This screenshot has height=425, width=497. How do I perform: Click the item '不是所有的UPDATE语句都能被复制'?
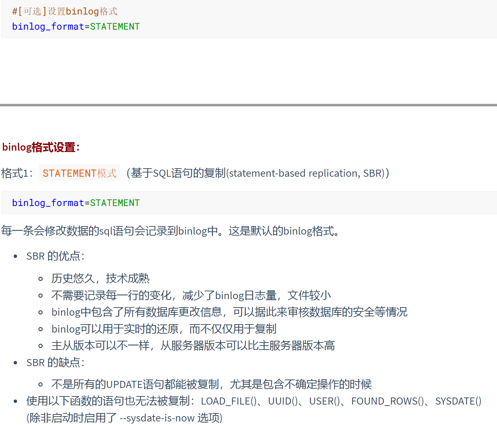(x=135, y=384)
